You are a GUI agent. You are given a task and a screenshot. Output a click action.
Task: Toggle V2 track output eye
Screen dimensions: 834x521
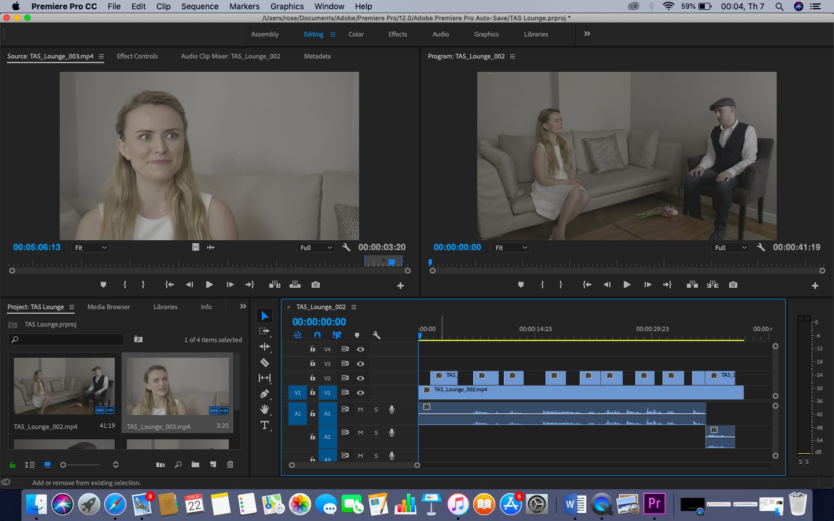(x=360, y=378)
